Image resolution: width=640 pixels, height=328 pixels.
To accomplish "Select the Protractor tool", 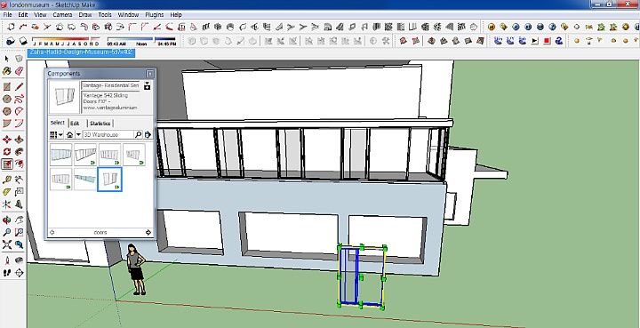I will [7, 192].
